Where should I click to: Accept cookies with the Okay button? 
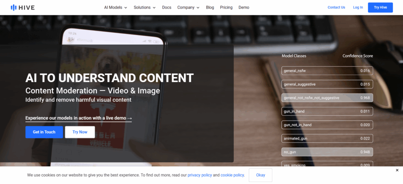pos(261,175)
